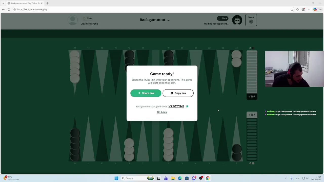Click the black checker stack on point 12
This screenshot has width=324, height=182.
[75, 145]
